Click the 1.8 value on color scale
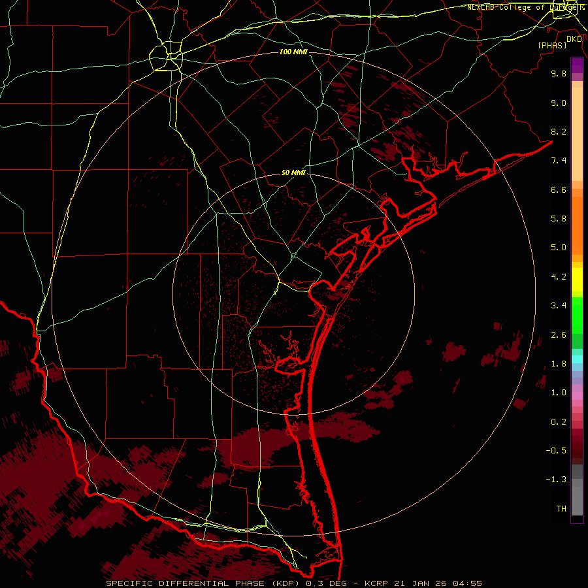 (x=559, y=364)
